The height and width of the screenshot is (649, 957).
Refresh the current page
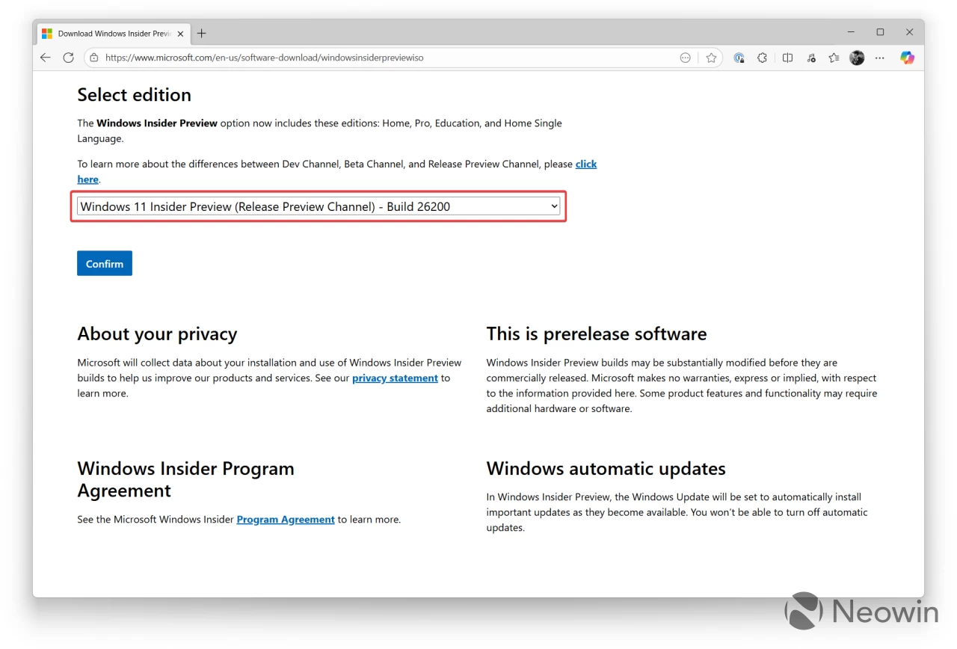[x=69, y=58]
